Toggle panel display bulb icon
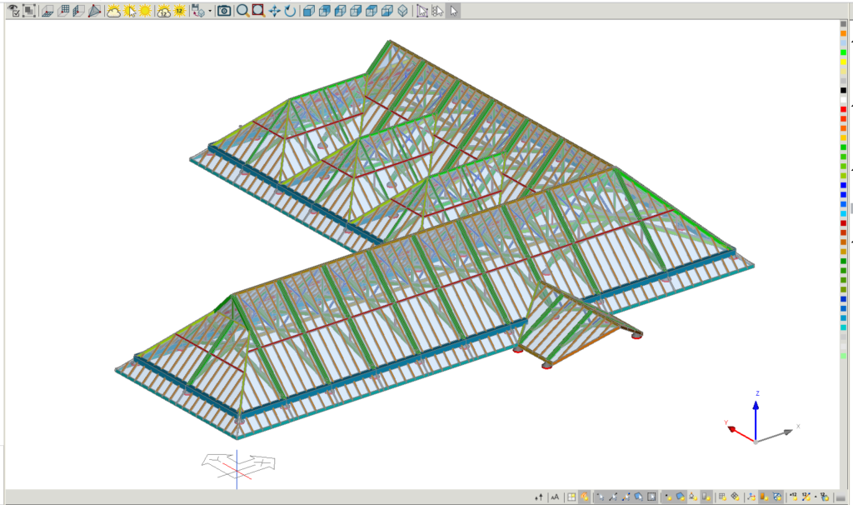This screenshot has width=853, height=505. tap(681, 497)
